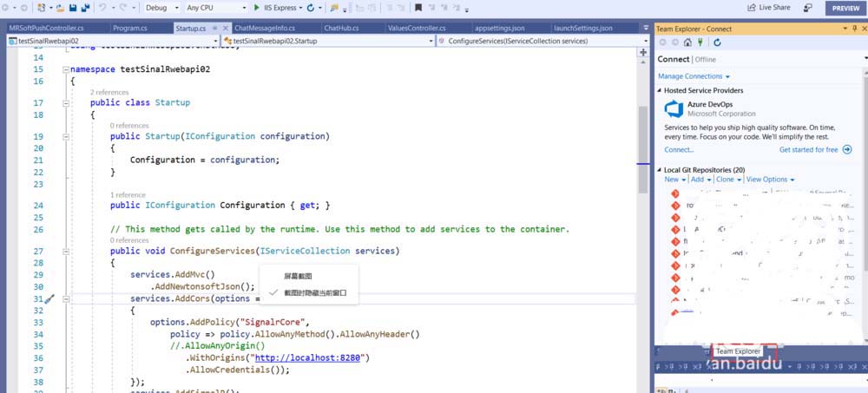Image resolution: width=868 pixels, height=393 pixels.
Task: Switch to ValuesController.cs tab
Action: (417, 29)
